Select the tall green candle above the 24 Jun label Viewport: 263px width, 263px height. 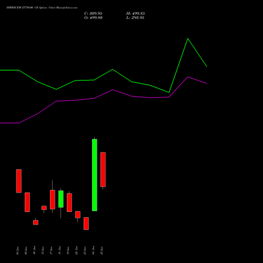[x=95, y=175]
